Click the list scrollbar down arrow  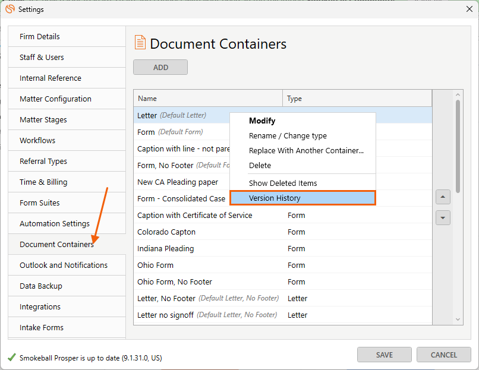[458, 320]
